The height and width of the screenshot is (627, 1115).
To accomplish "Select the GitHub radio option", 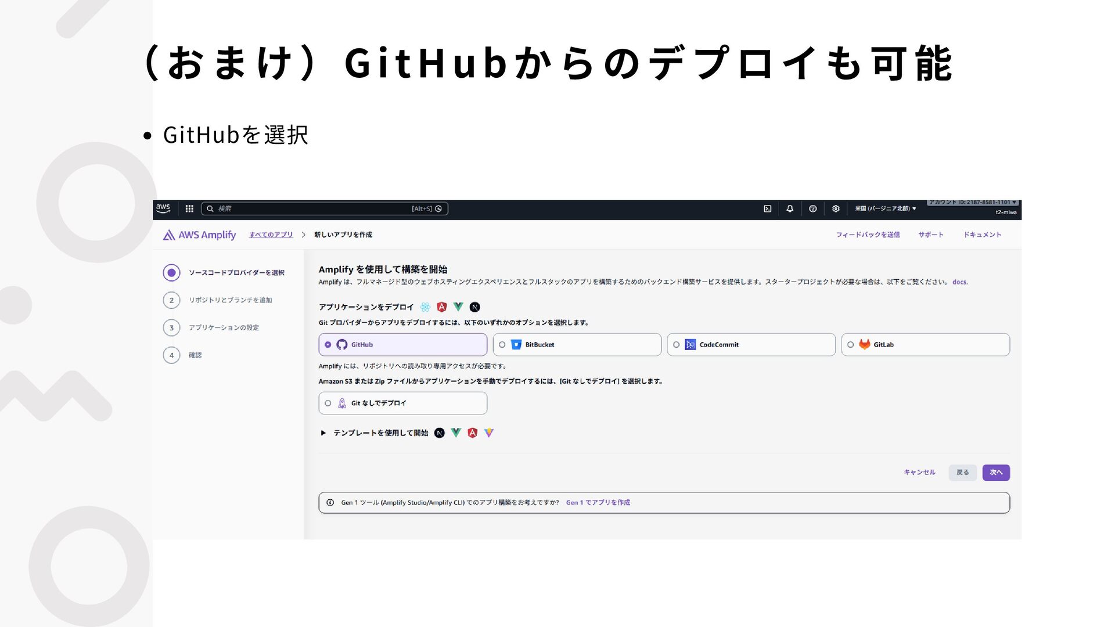I will 328,345.
